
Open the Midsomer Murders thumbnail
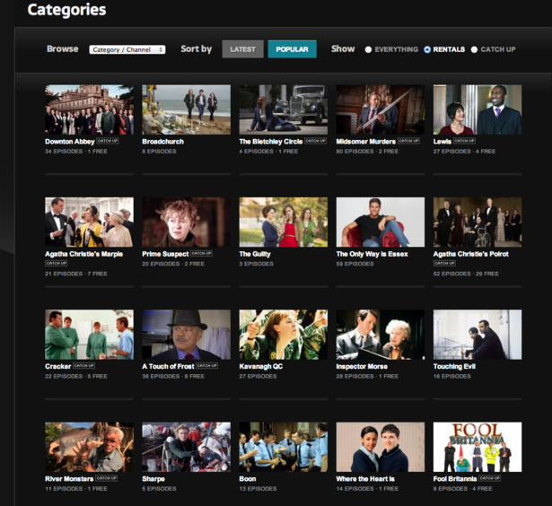coord(381,109)
